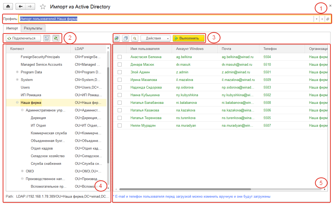Add form to favorites via star icon
Viewport: 335px width, 205px height.
click(x=43, y=6)
